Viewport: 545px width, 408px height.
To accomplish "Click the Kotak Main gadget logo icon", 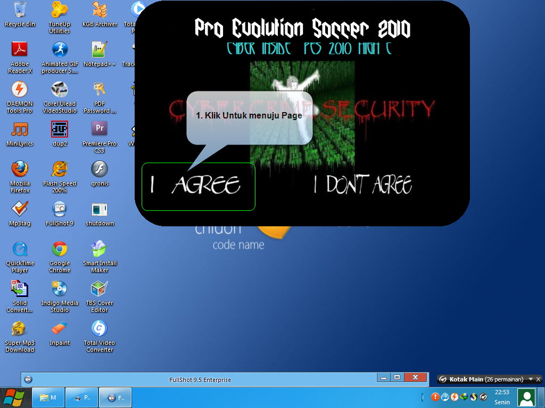I will (442, 379).
